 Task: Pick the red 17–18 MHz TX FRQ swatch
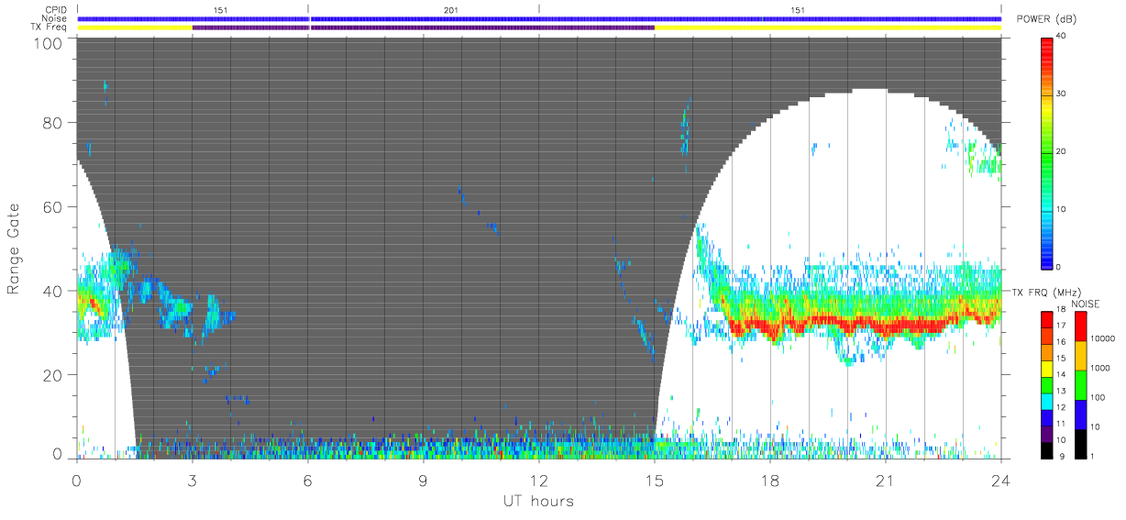pyautogui.click(x=1047, y=318)
